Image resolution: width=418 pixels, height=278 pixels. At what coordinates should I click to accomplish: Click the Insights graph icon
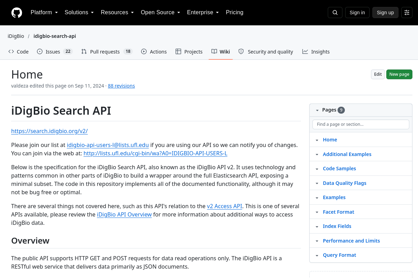click(x=305, y=51)
